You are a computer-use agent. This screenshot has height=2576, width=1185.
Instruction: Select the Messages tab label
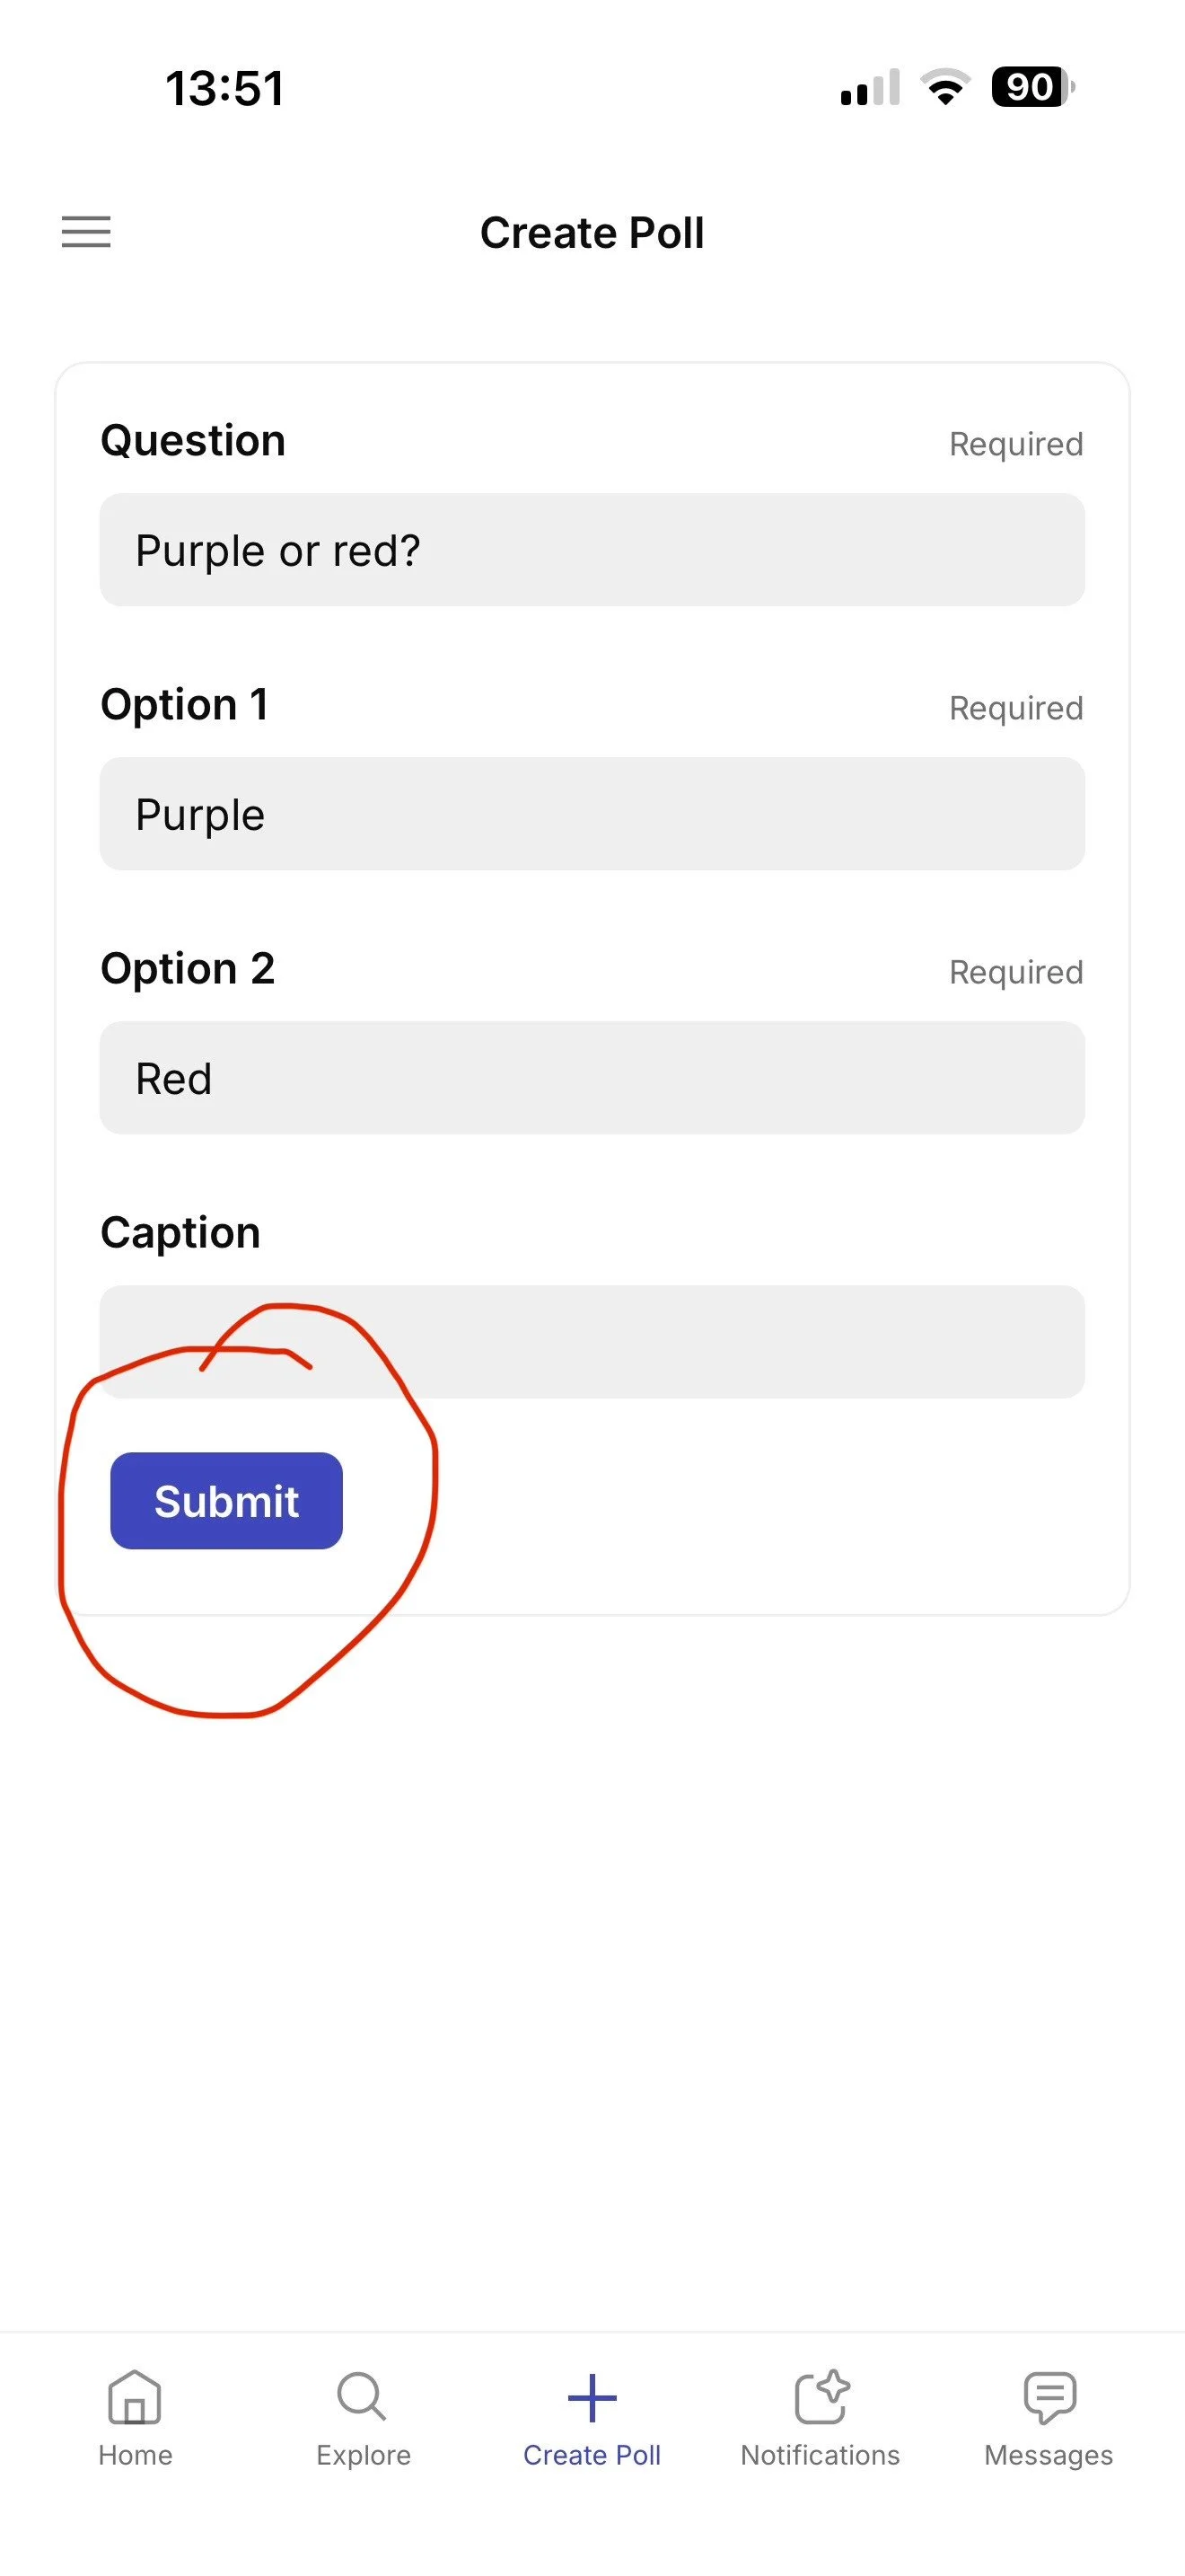[x=1049, y=2455]
